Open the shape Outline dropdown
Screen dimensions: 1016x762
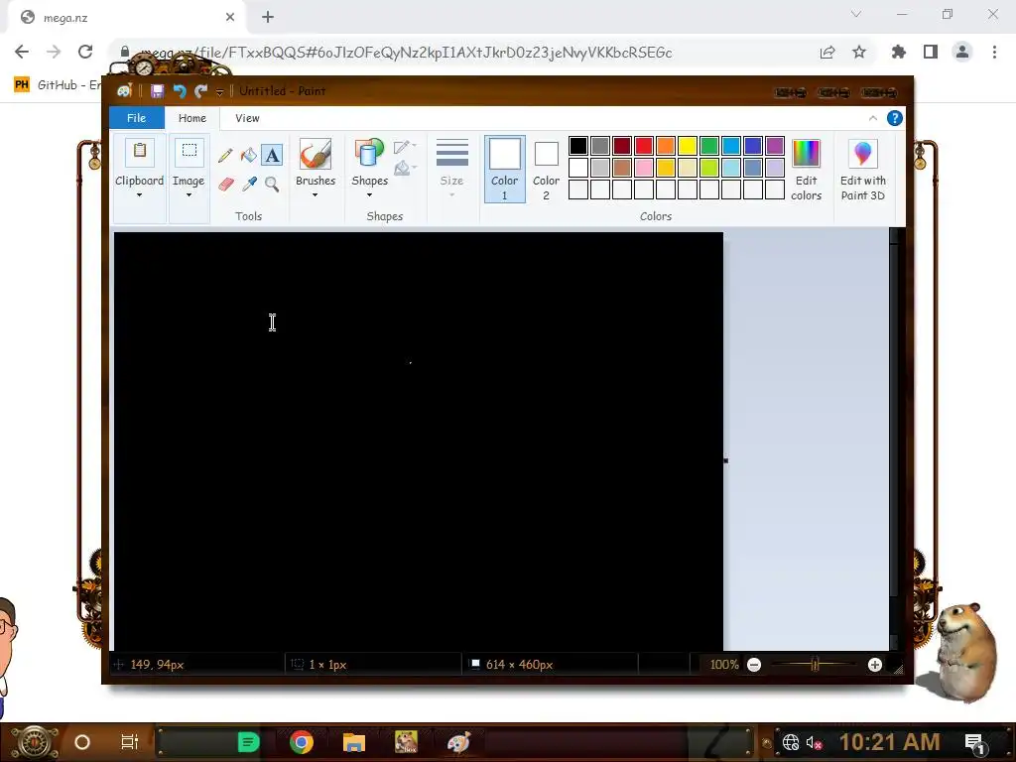point(405,147)
